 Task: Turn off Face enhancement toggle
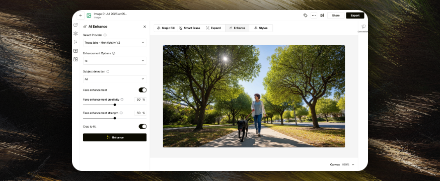pos(142,90)
